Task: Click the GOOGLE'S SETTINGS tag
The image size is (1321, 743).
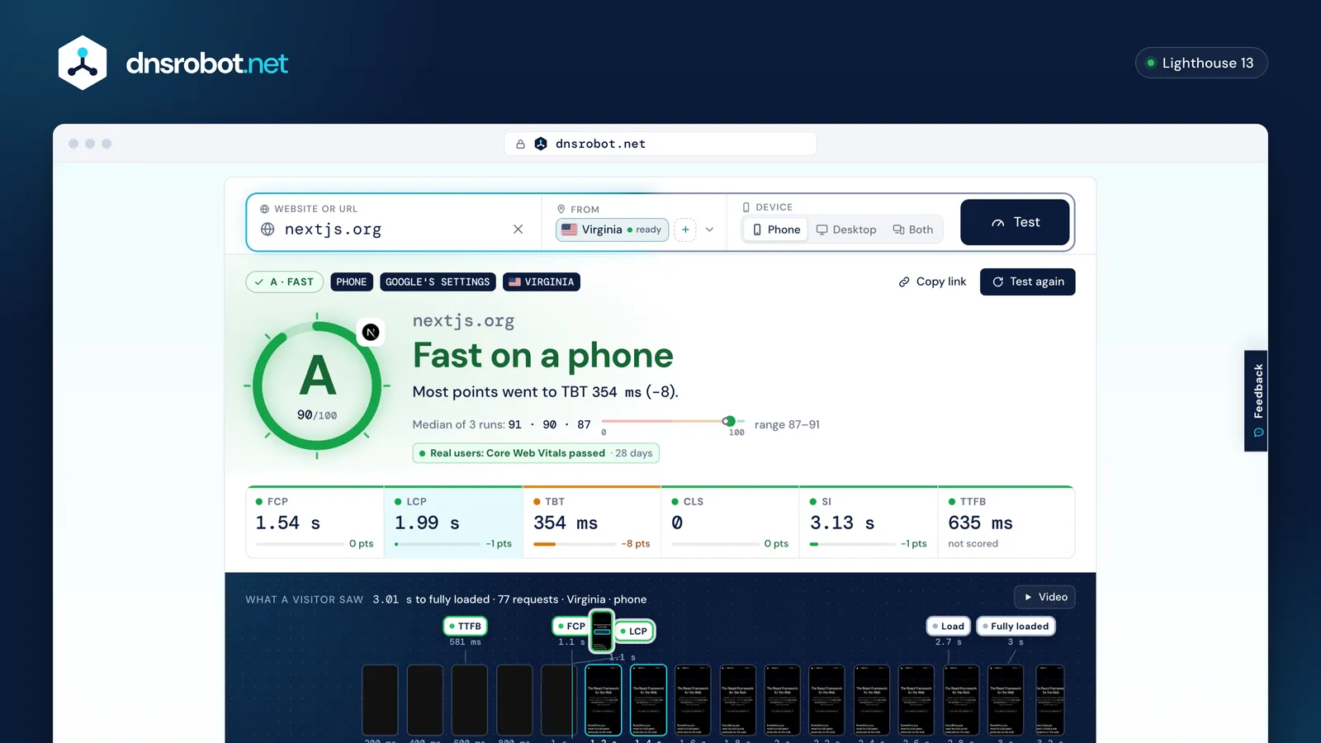Action: click(x=438, y=282)
